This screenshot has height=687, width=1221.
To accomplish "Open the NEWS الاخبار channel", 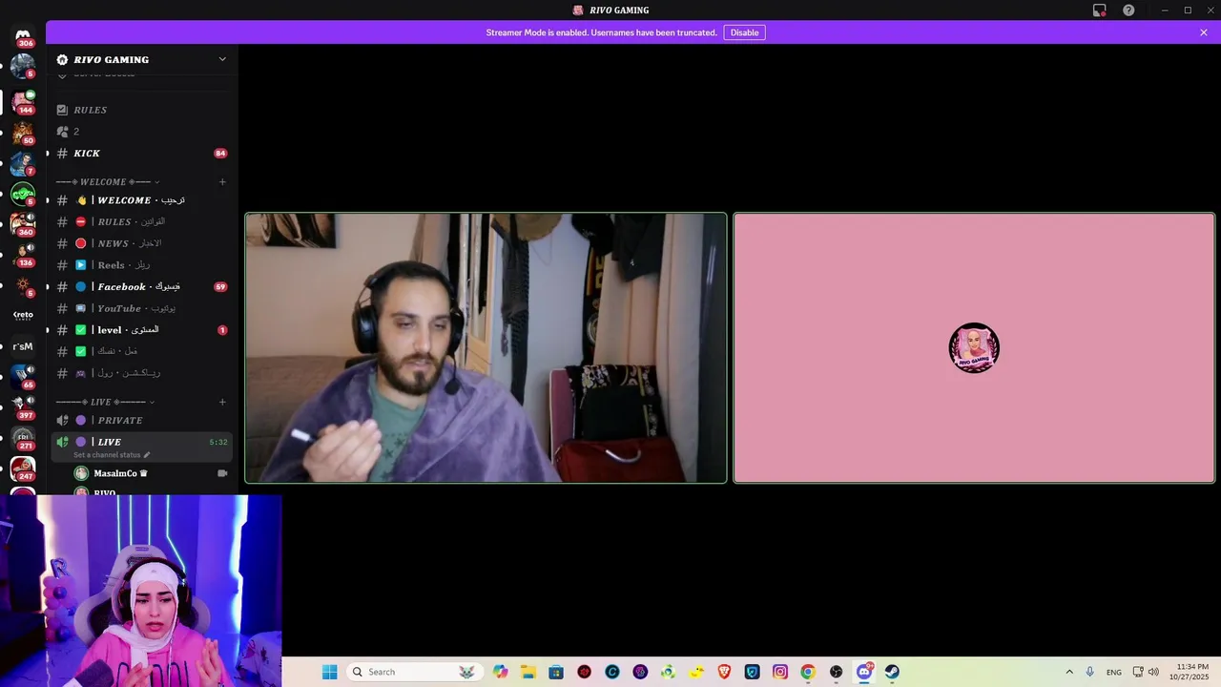I will tap(143, 243).
